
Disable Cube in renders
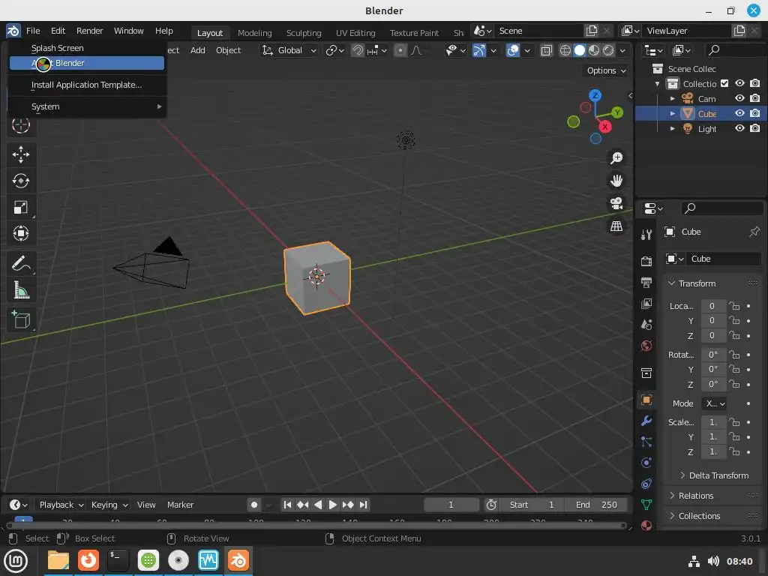[x=755, y=113]
